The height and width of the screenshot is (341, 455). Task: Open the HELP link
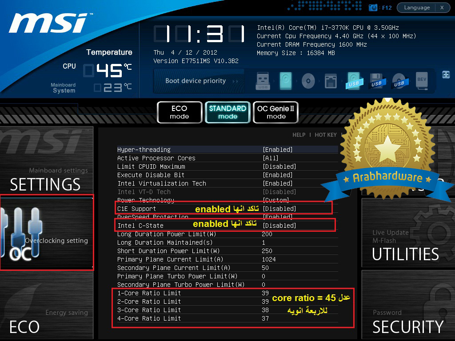point(299,135)
